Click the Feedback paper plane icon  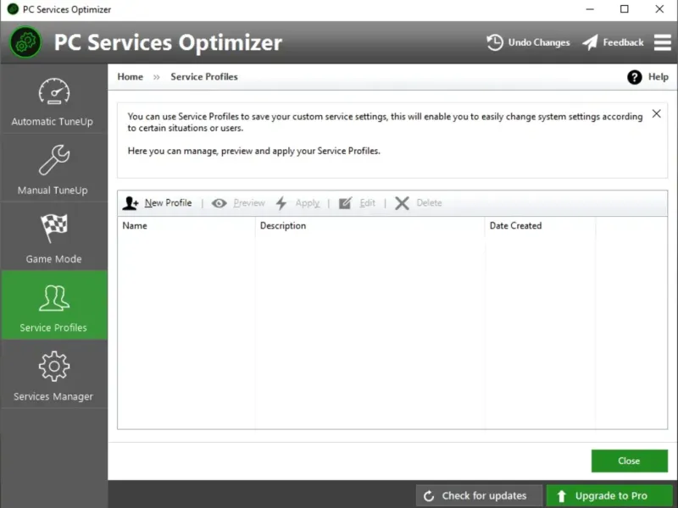[590, 42]
